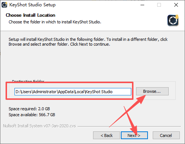Minimize the KeyShot Studio Setup window
The height and width of the screenshot is (144, 185).
tap(142, 5)
